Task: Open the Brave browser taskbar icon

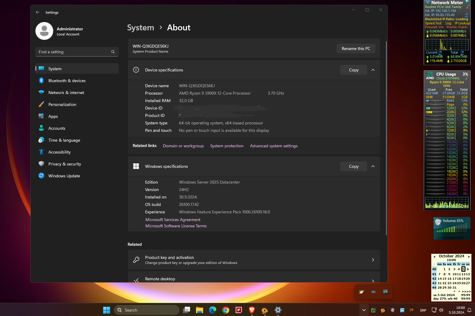Action: 252,310
